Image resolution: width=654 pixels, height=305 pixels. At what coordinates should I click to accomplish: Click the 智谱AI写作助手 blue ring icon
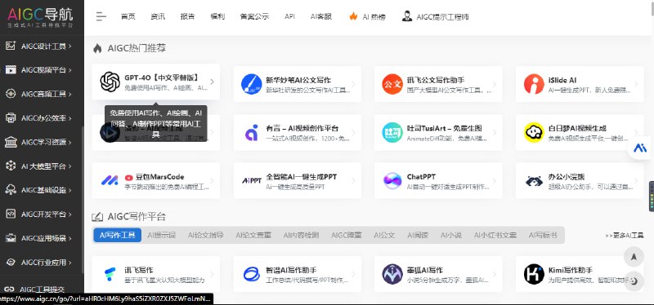[x=252, y=274]
